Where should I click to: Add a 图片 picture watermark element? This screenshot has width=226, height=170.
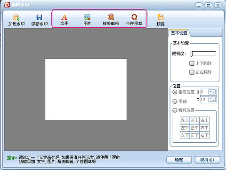pyautogui.click(x=87, y=20)
